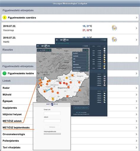Uncheck the HŐMÉRSÉKLET layer checkbox
This screenshot has height=151, width=140.
pos(87,70)
